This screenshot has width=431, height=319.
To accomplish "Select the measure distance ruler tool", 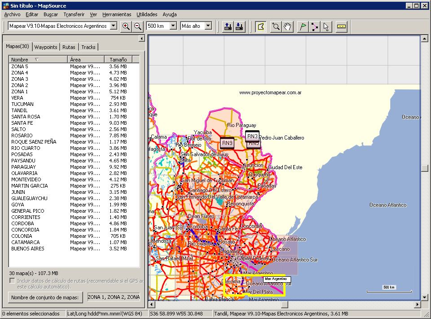I will [x=342, y=26].
